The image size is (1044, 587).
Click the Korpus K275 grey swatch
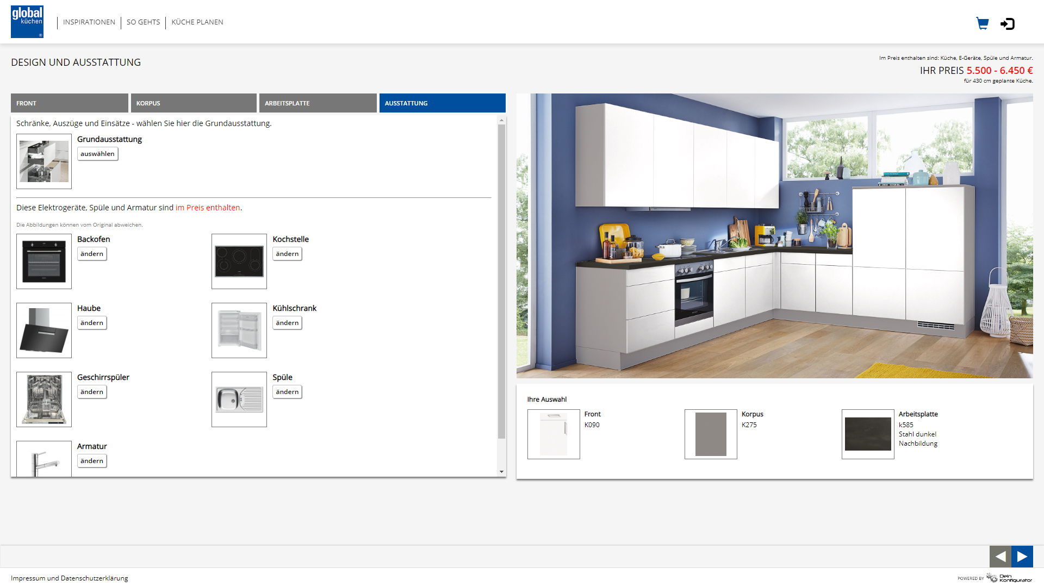pyautogui.click(x=711, y=434)
